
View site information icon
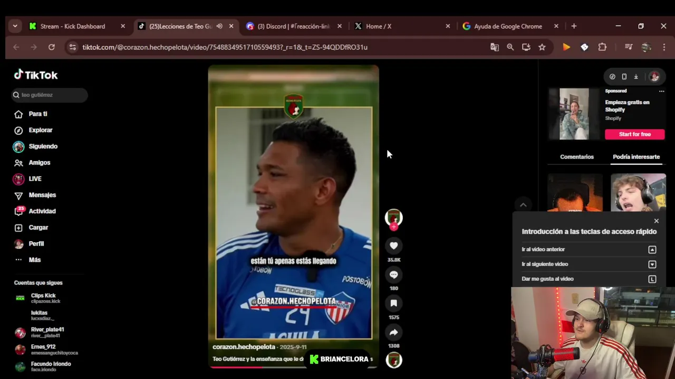(72, 47)
